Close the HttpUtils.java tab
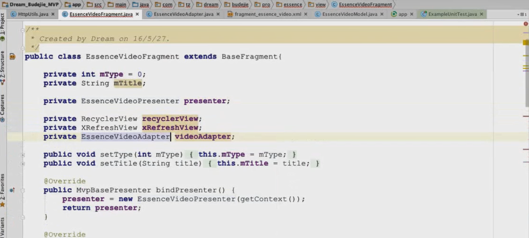 point(52,14)
